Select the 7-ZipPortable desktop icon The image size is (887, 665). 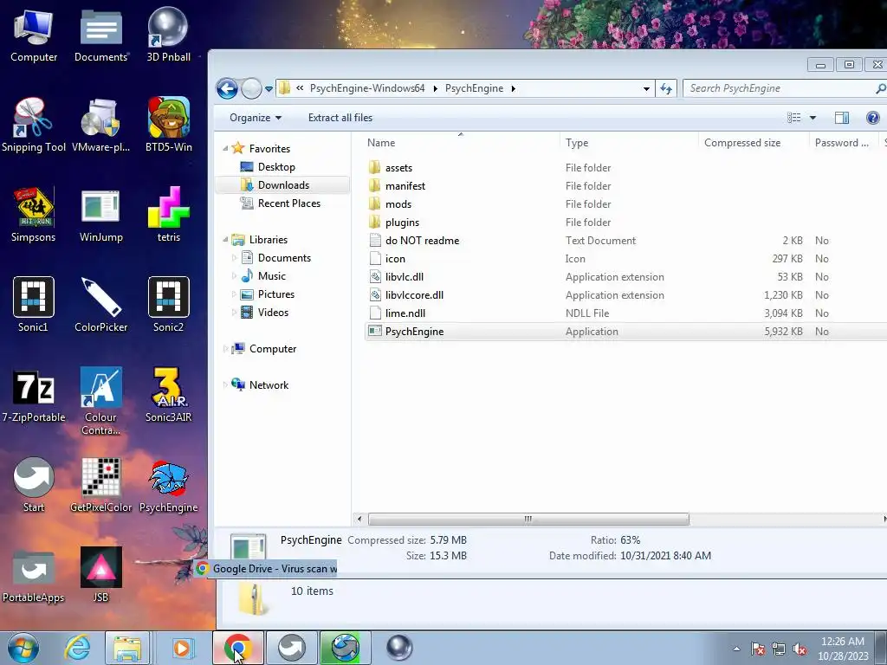pyautogui.click(x=34, y=395)
